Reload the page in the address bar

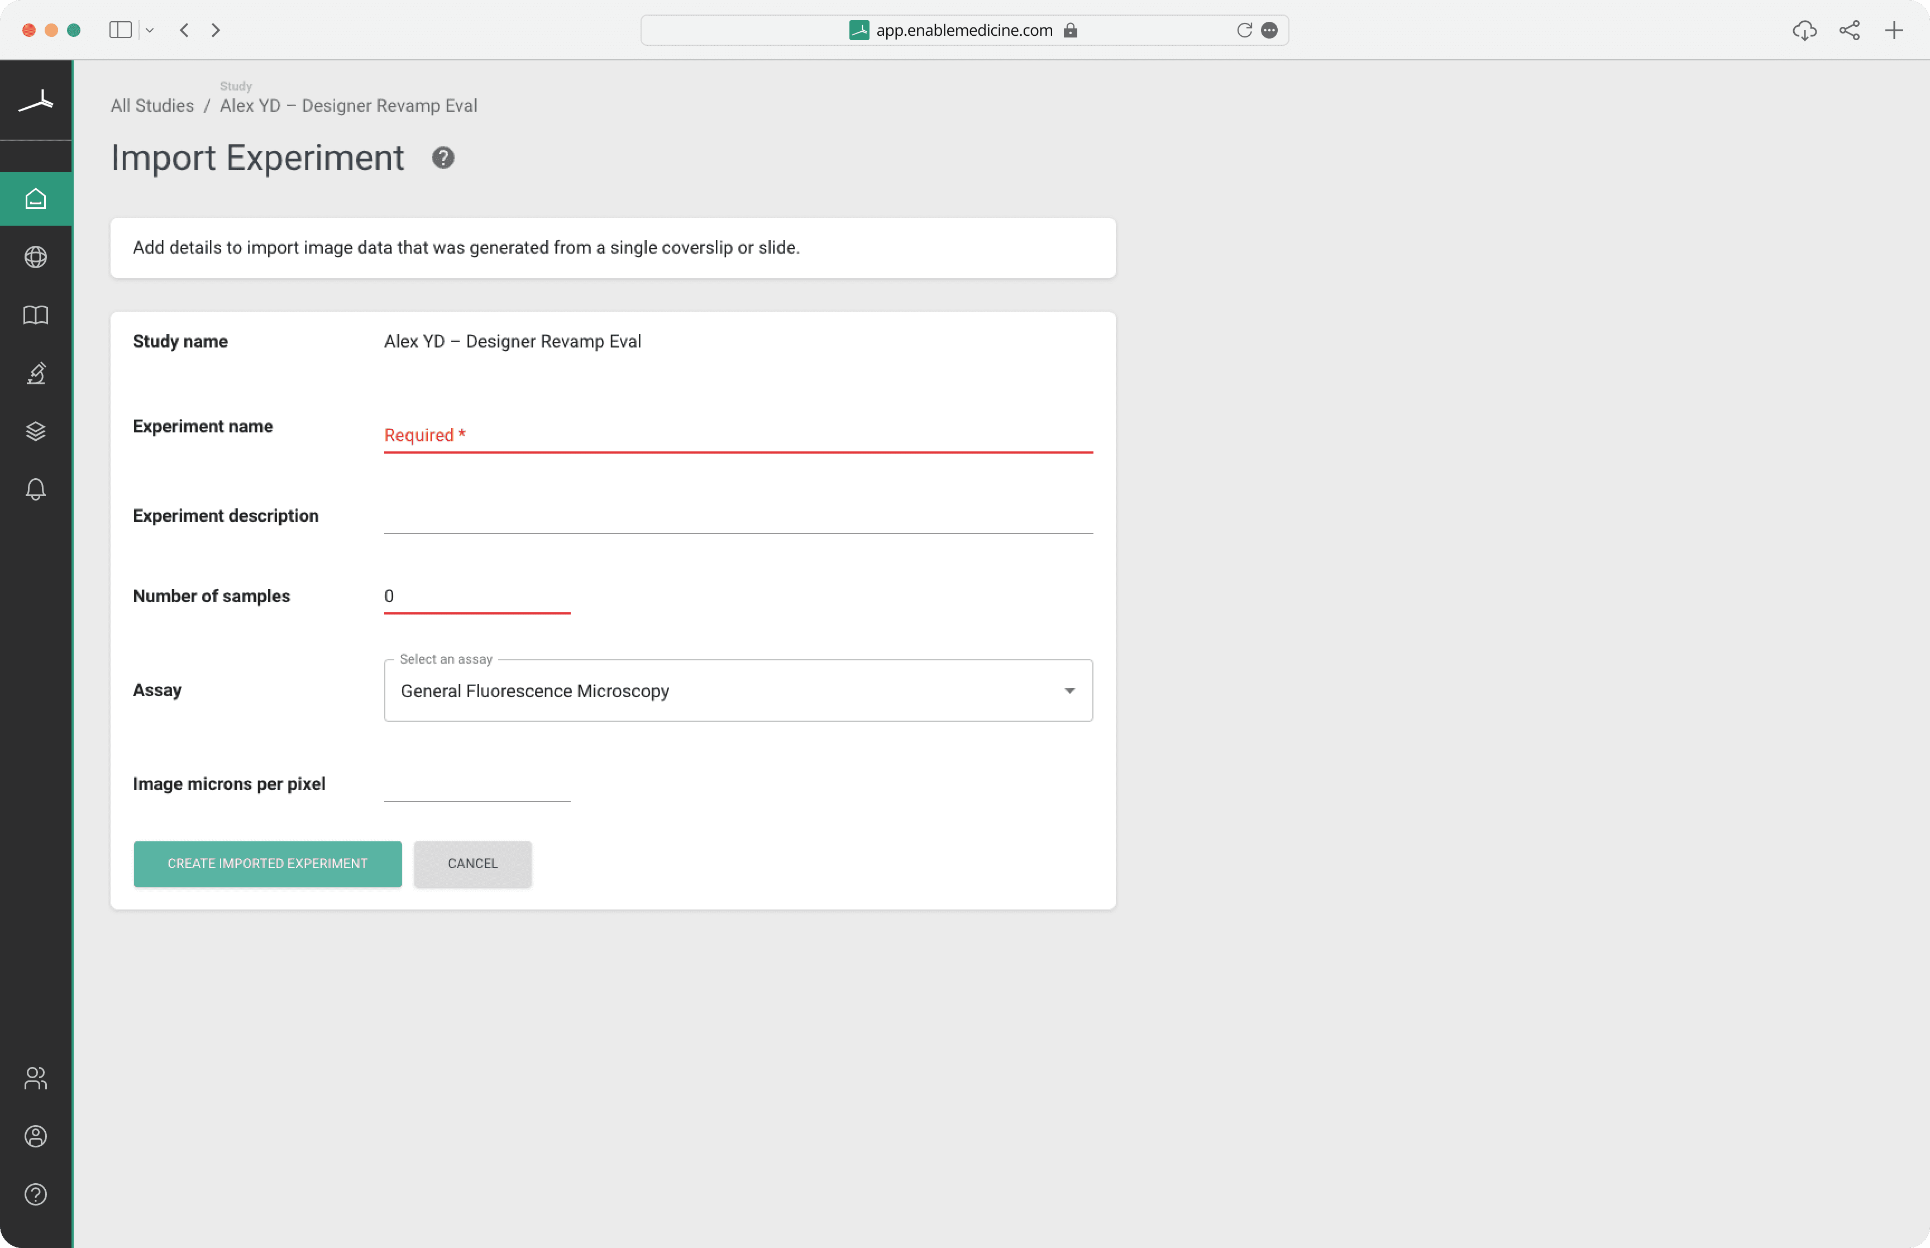(1244, 30)
